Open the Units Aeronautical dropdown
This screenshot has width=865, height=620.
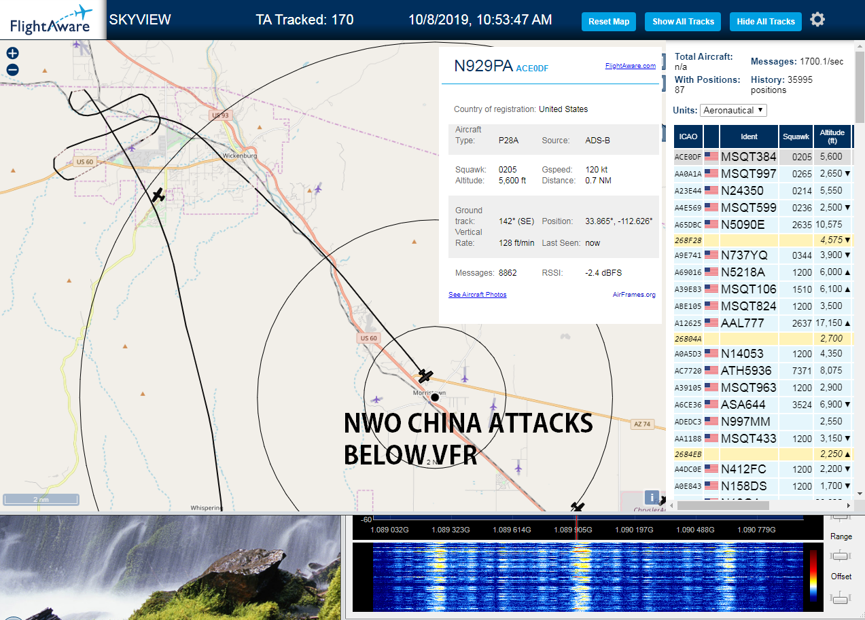coord(733,110)
